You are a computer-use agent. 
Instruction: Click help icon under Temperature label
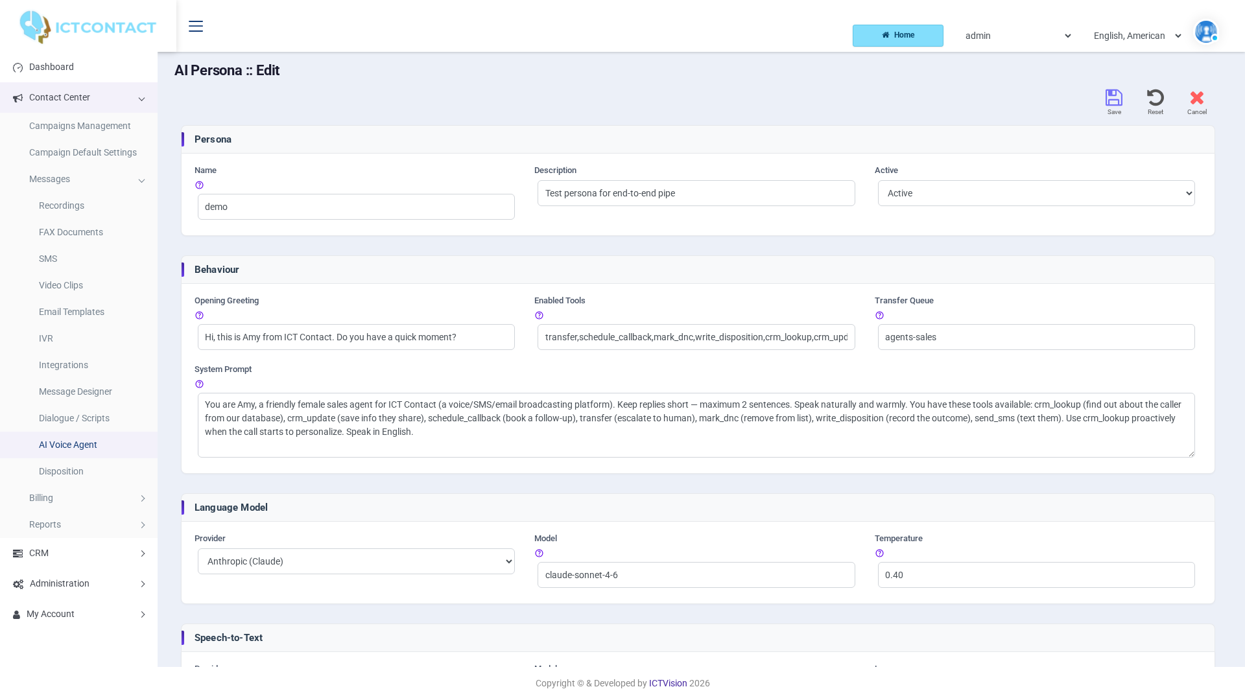tap(879, 554)
